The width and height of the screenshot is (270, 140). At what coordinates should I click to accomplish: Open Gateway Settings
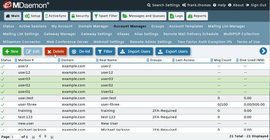click(x=96, y=34)
